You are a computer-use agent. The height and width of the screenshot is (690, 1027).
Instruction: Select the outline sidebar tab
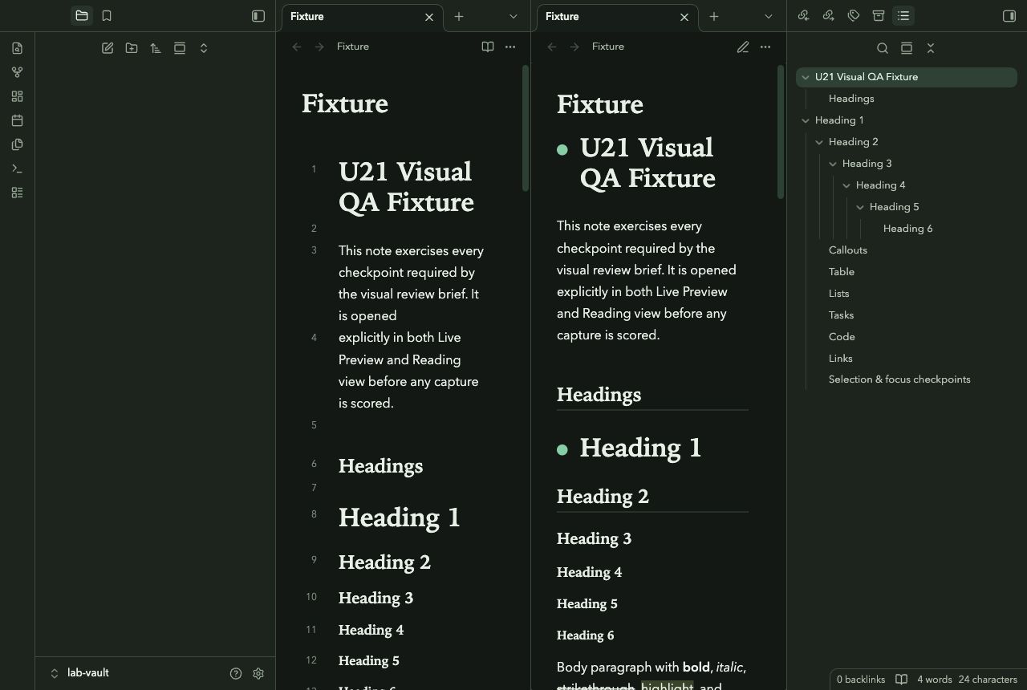(903, 16)
